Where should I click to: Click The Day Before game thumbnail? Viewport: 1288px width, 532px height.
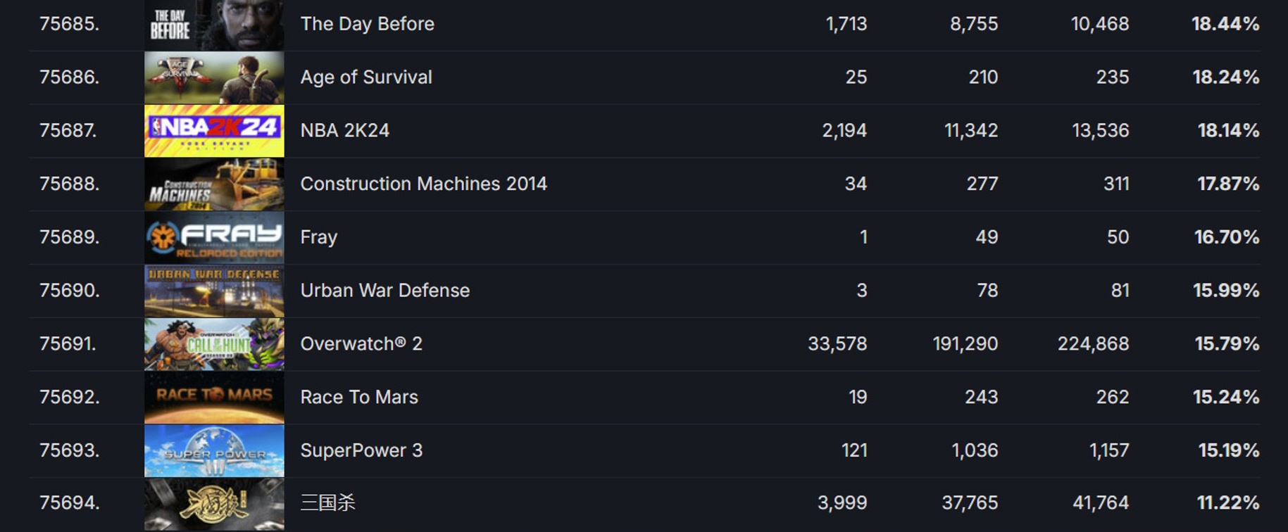click(214, 25)
